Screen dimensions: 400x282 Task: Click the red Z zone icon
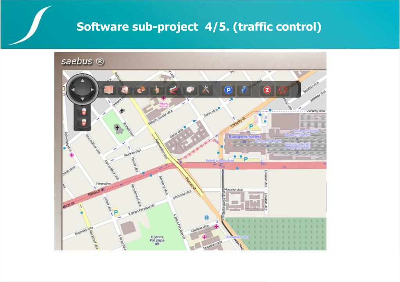[267, 90]
